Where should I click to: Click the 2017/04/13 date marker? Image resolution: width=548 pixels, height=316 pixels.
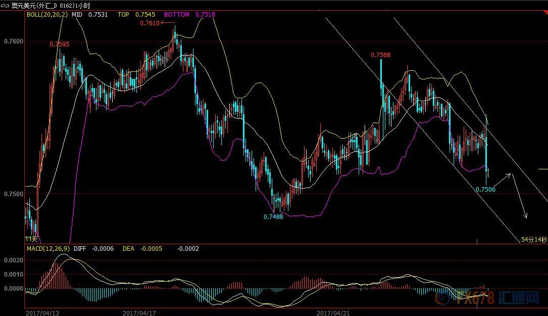pos(42,312)
